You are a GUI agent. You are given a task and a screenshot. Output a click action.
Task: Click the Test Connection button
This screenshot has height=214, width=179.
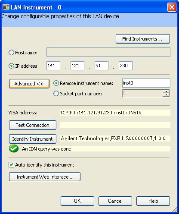pyautogui.click(x=33, y=125)
